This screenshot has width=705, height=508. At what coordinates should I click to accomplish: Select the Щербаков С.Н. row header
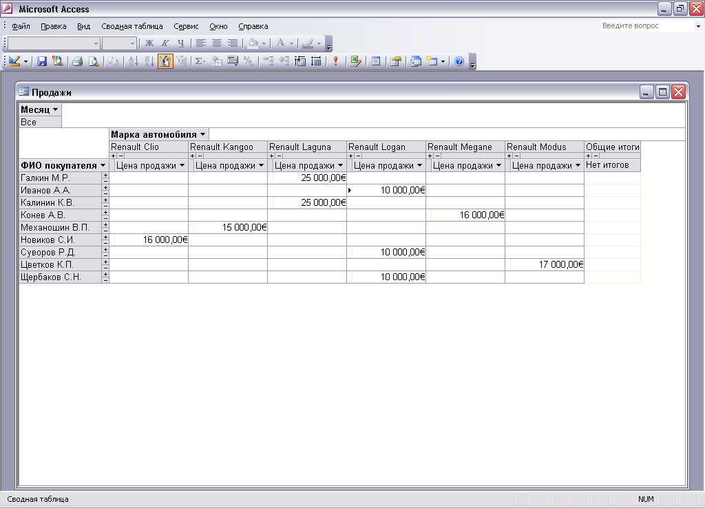click(61, 277)
